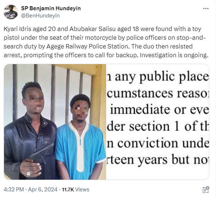This screenshot has height=199, width=217.
Task: Click the 'section 1' line in the legal image
Action: pyautogui.click(x=158, y=127)
